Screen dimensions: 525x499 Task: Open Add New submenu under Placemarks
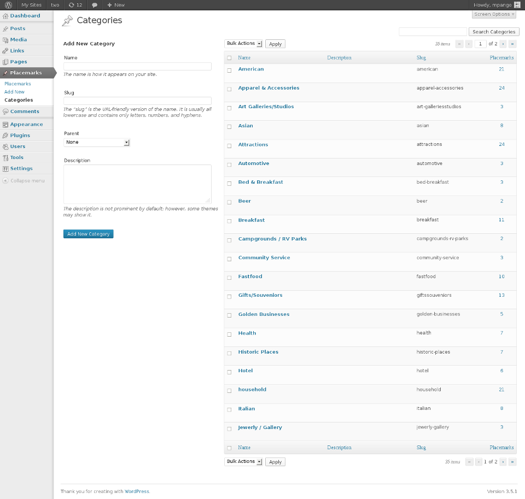[x=14, y=92]
